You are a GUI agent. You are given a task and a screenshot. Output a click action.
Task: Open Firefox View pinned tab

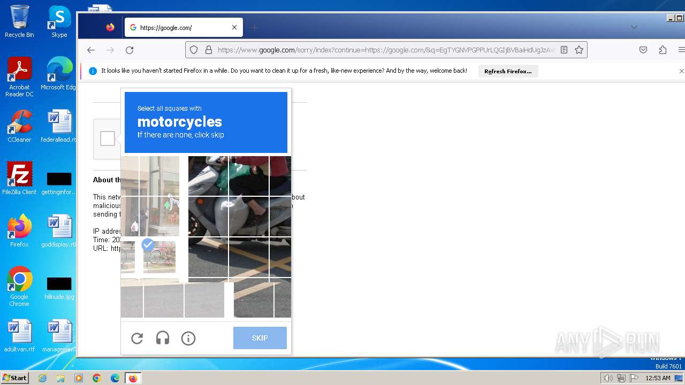pos(110,27)
